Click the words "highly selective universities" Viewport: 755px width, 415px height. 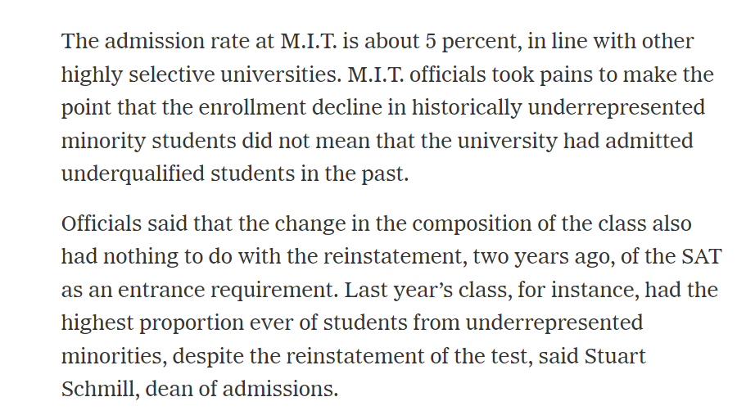201,75
